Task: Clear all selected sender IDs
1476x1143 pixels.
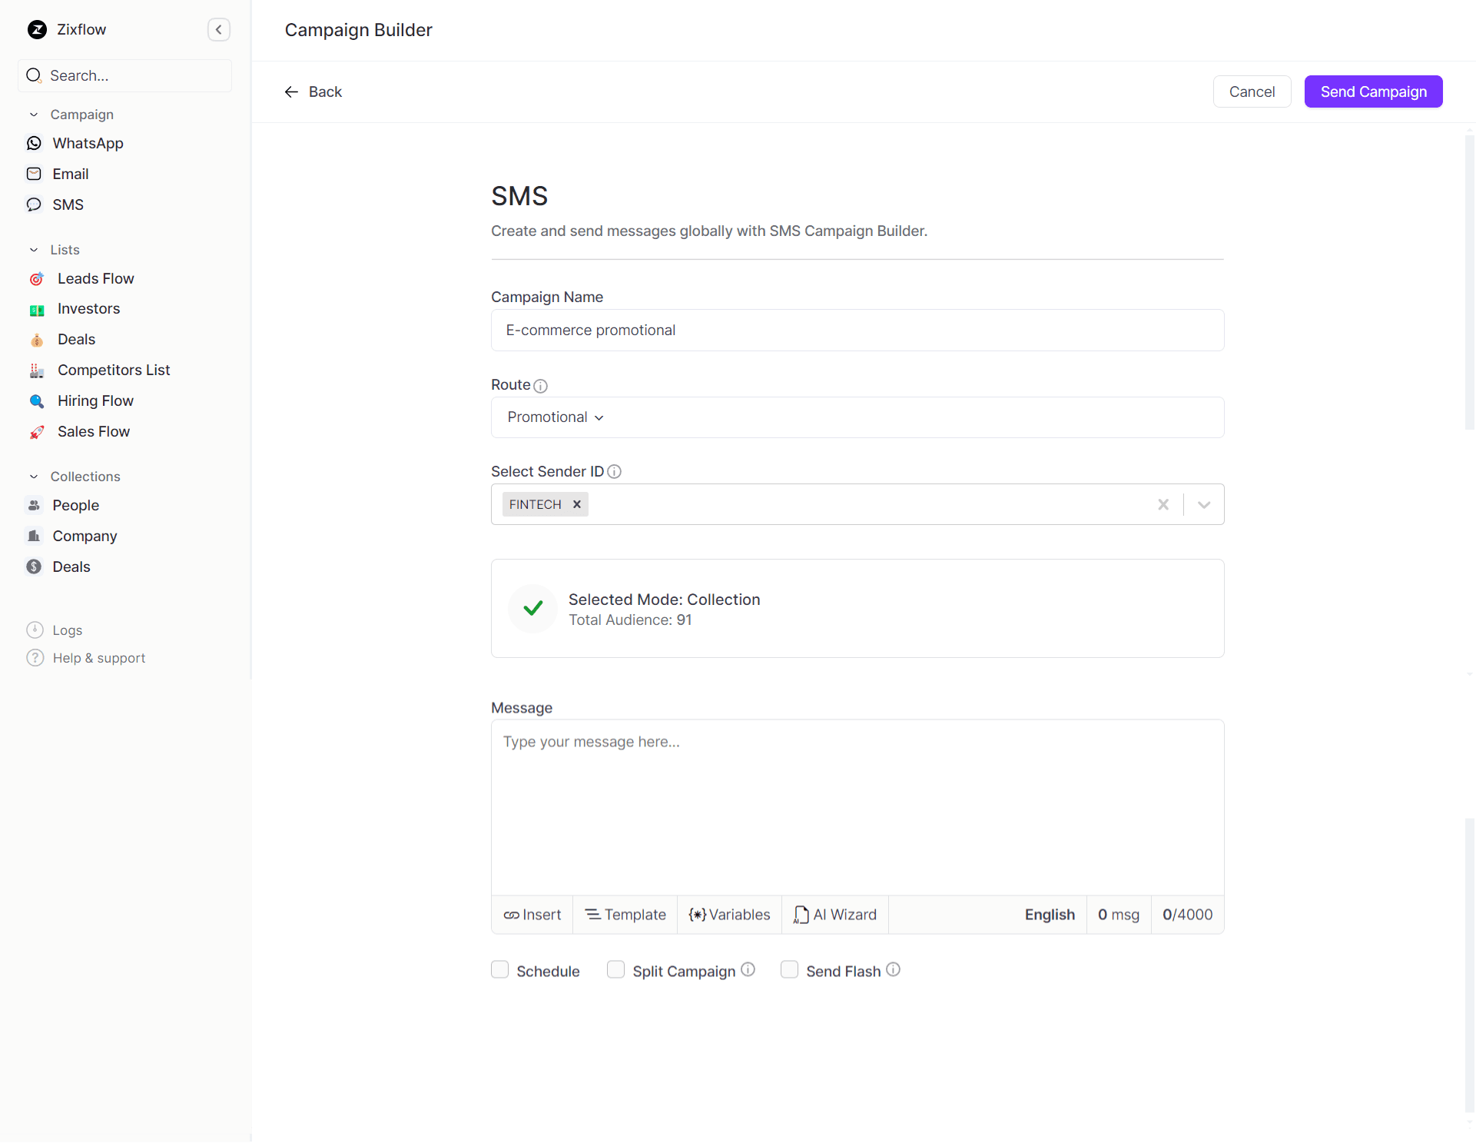Action: coord(1163,504)
